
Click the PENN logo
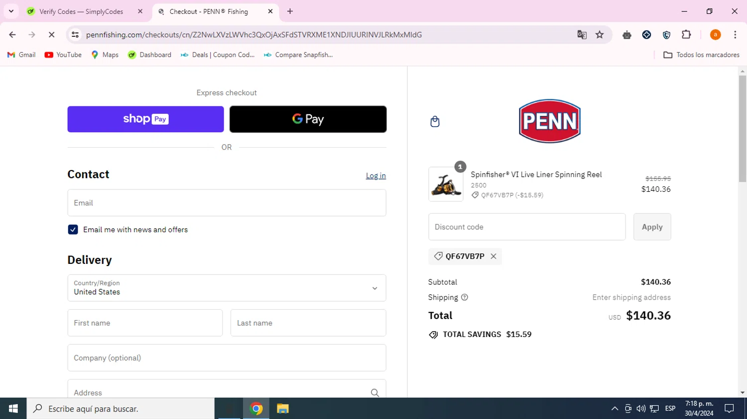[x=550, y=121]
